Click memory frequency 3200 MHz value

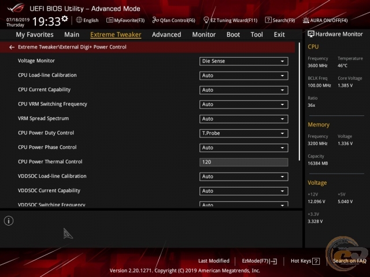tap(317, 144)
